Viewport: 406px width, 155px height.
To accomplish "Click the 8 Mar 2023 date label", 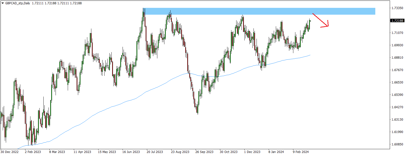I will coord(57,152).
